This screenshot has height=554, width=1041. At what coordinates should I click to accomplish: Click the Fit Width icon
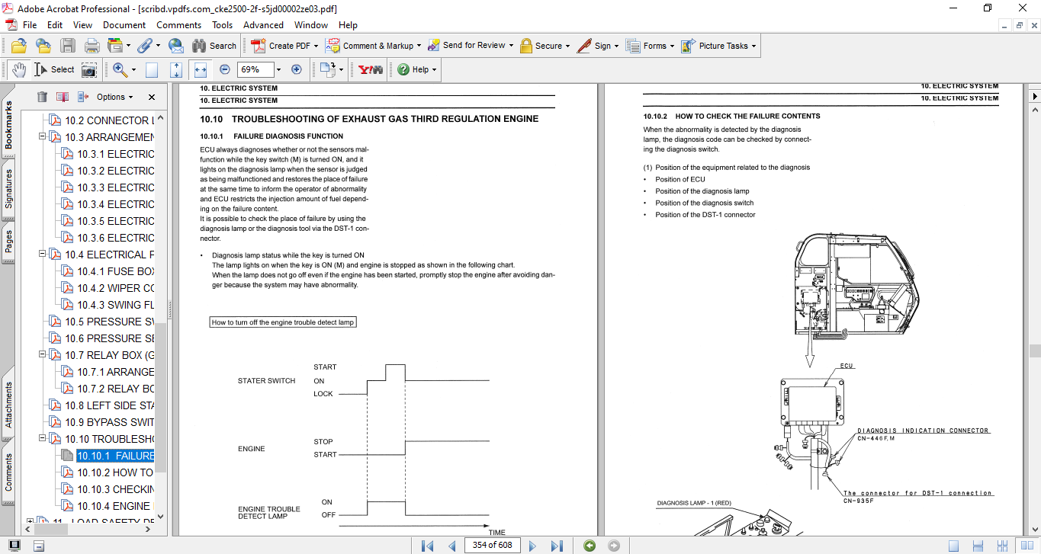(201, 69)
